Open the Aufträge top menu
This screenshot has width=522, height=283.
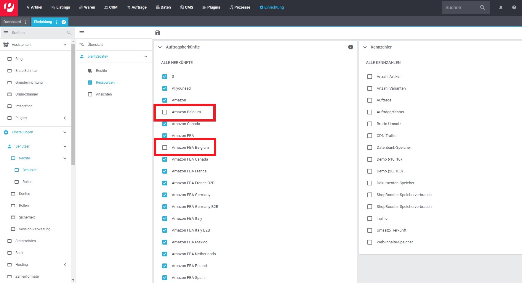pyautogui.click(x=137, y=7)
